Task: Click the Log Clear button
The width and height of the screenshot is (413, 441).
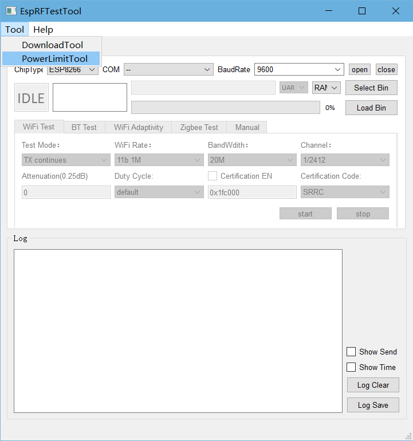Action: (372, 385)
